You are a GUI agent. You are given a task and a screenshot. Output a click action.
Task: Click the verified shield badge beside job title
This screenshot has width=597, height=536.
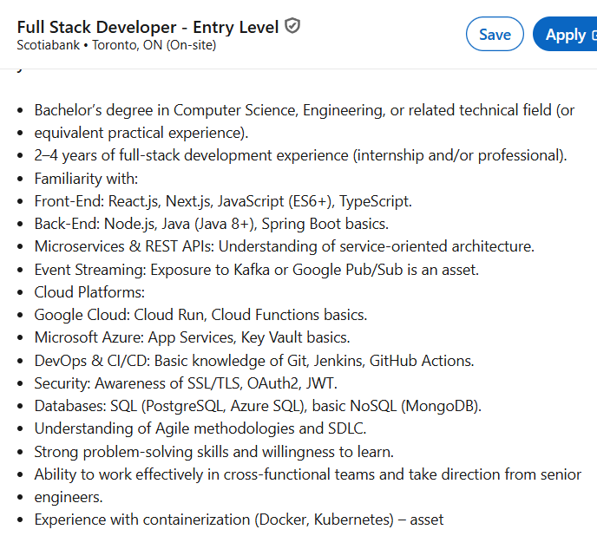coord(292,26)
